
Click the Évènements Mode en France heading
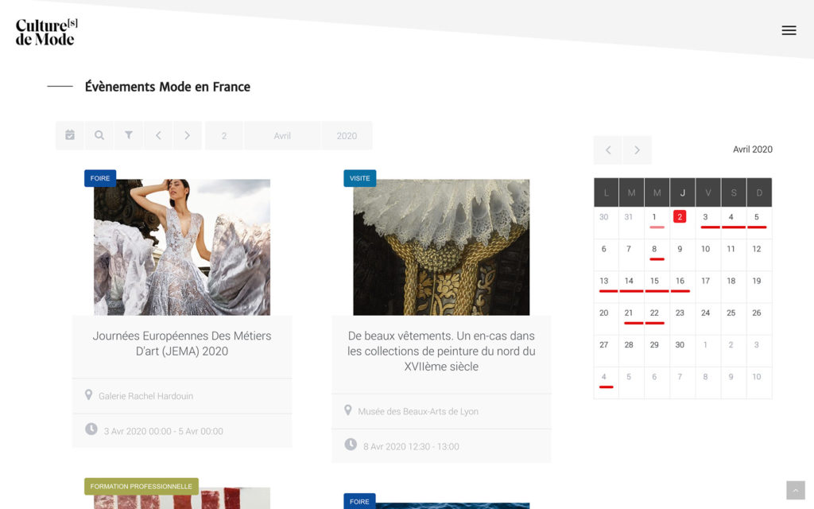point(168,87)
